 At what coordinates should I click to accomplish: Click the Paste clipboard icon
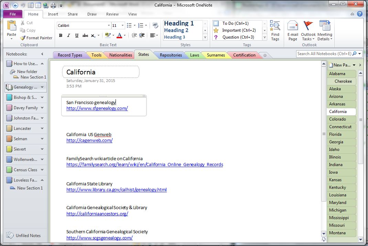(11, 26)
